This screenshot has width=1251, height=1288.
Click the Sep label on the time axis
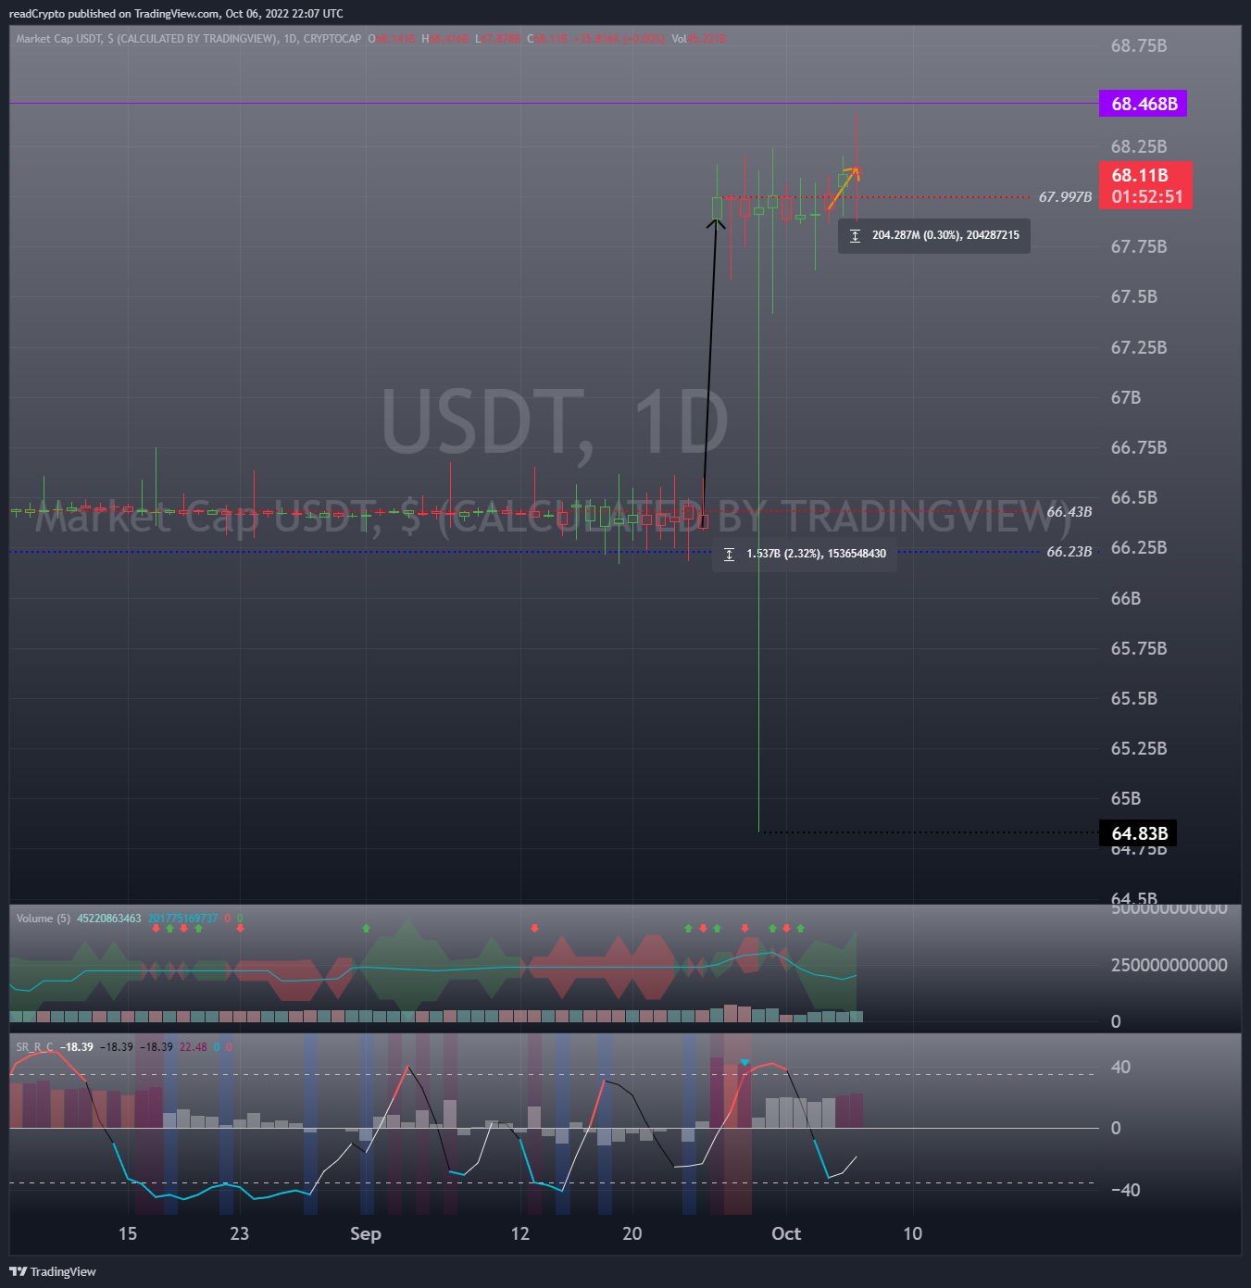point(366,1233)
